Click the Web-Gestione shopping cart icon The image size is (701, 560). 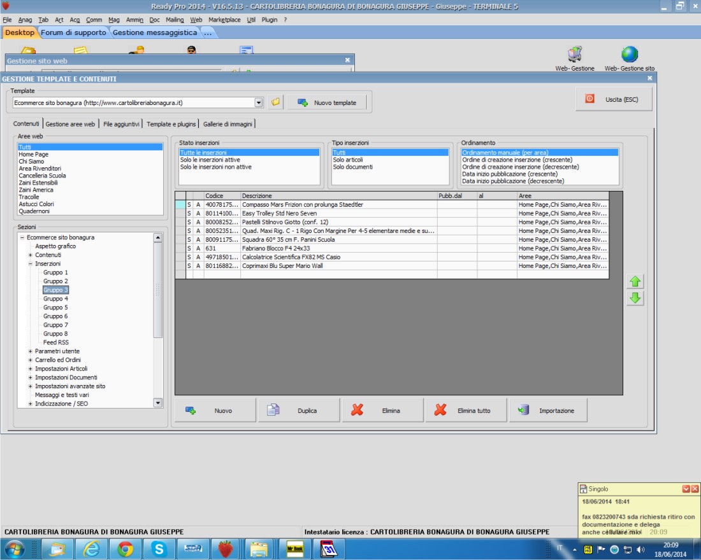coord(574,55)
